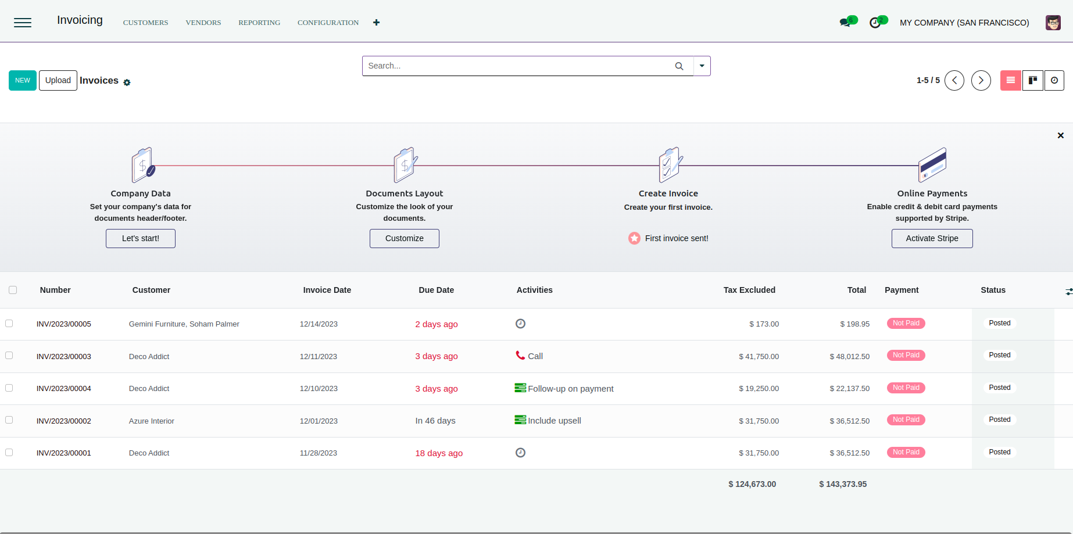Open the Configuration menu
This screenshot has width=1073, height=534.
point(328,23)
